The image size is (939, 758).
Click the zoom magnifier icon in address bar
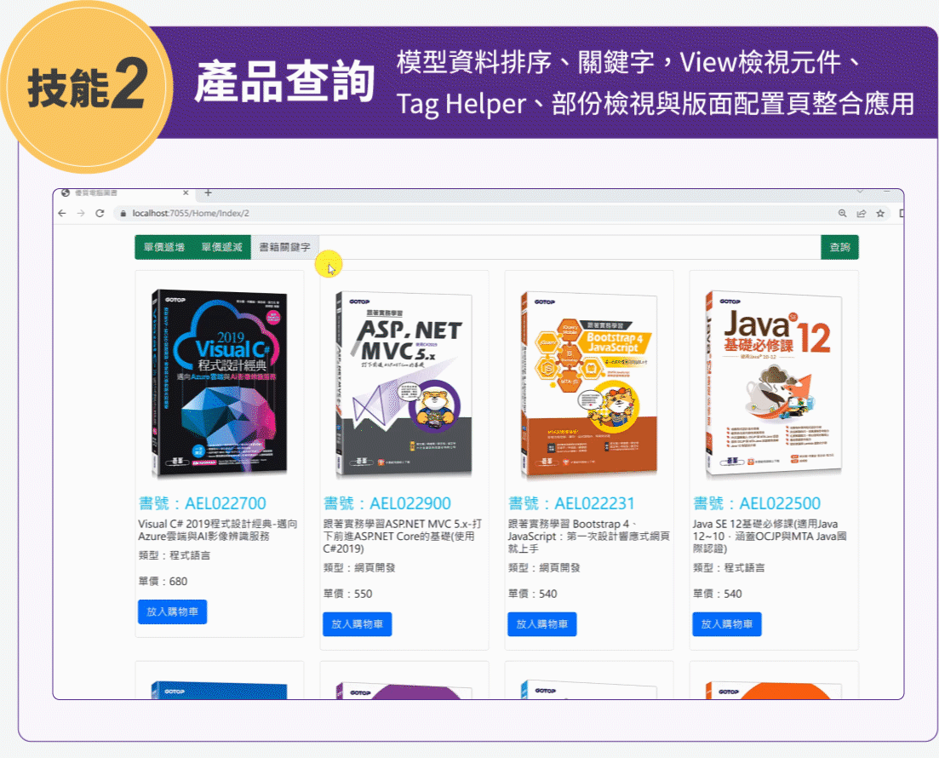pos(843,213)
